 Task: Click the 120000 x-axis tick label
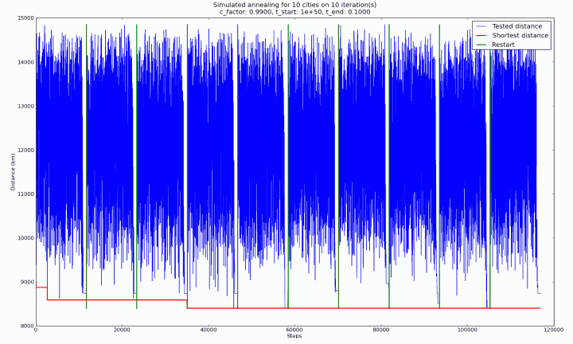click(x=554, y=330)
